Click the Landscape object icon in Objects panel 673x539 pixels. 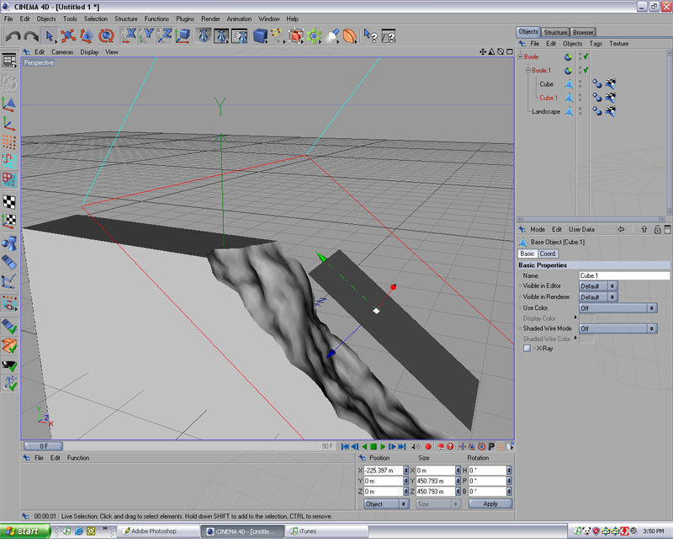click(569, 111)
